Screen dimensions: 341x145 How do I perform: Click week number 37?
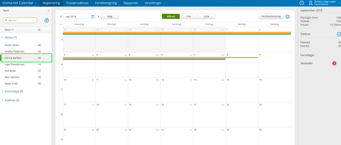61,90
